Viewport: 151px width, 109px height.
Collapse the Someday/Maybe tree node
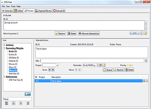(x=4, y=48)
